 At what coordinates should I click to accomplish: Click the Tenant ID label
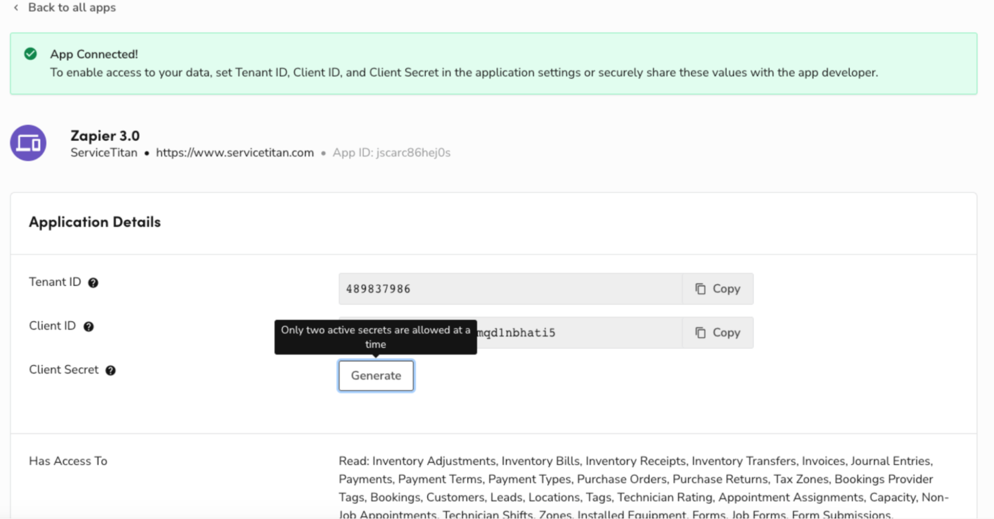point(55,282)
